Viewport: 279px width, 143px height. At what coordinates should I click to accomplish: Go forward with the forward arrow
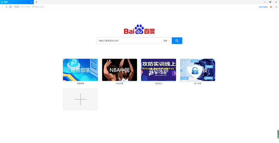coord(6,7)
